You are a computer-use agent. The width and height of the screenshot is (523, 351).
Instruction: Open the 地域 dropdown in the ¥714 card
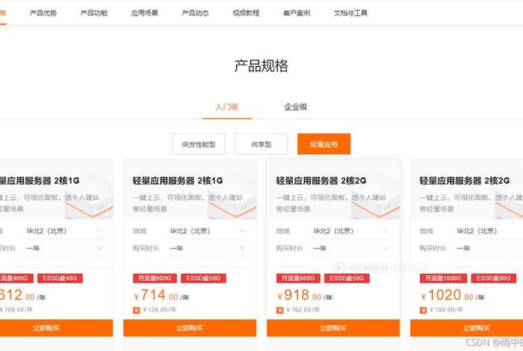[x=208, y=231]
